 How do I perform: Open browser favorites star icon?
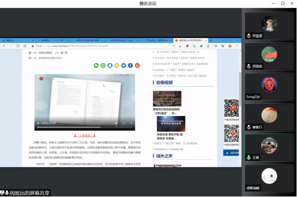click(x=215, y=46)
